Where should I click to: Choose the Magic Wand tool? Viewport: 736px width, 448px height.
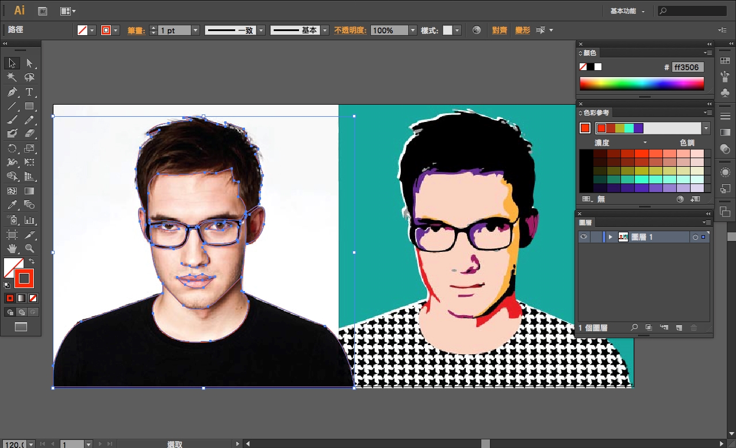point(11,78)
